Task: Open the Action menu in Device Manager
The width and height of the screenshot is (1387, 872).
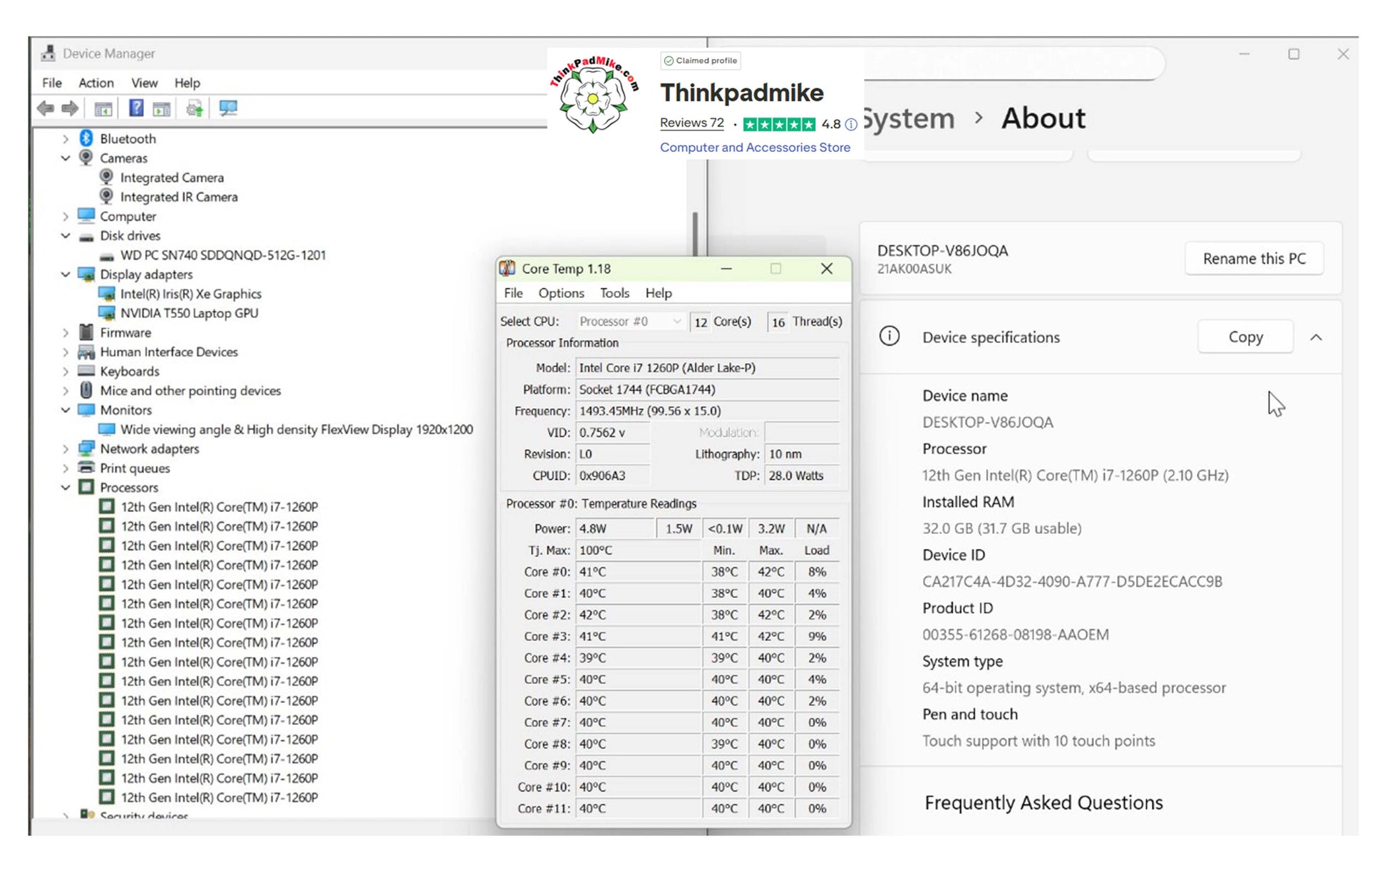Action: point(96,83)
